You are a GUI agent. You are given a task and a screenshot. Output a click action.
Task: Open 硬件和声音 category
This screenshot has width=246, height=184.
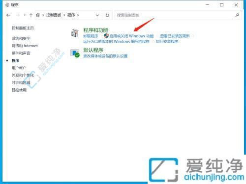tap(21, 53)
